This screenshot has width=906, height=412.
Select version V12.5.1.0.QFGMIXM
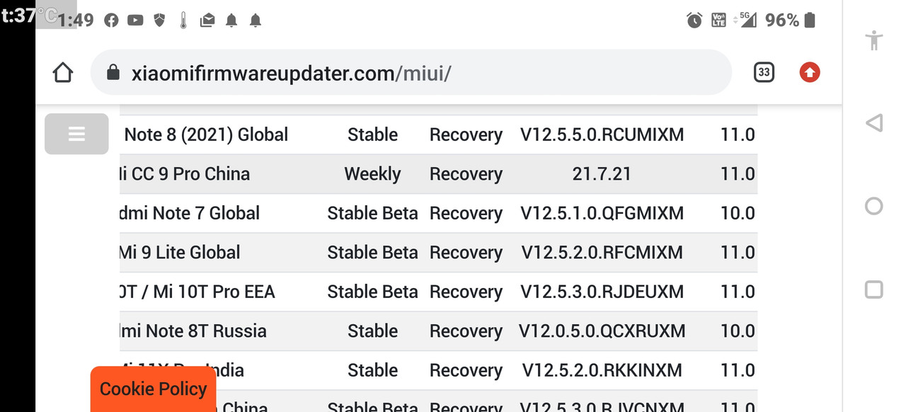coord(602,213)
